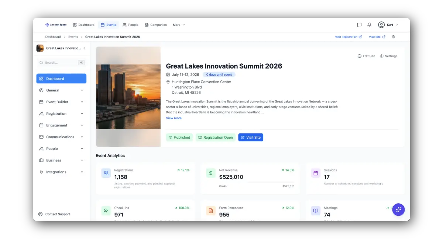Open the Companies tab in top navigation
The height and width of the screenshot is (239, 443).
coord(155,25)
